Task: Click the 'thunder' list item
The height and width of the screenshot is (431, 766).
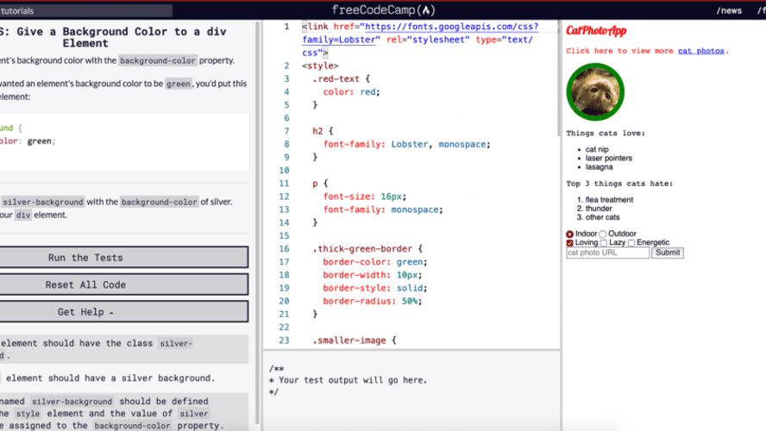Action: (x=599, y=209)
